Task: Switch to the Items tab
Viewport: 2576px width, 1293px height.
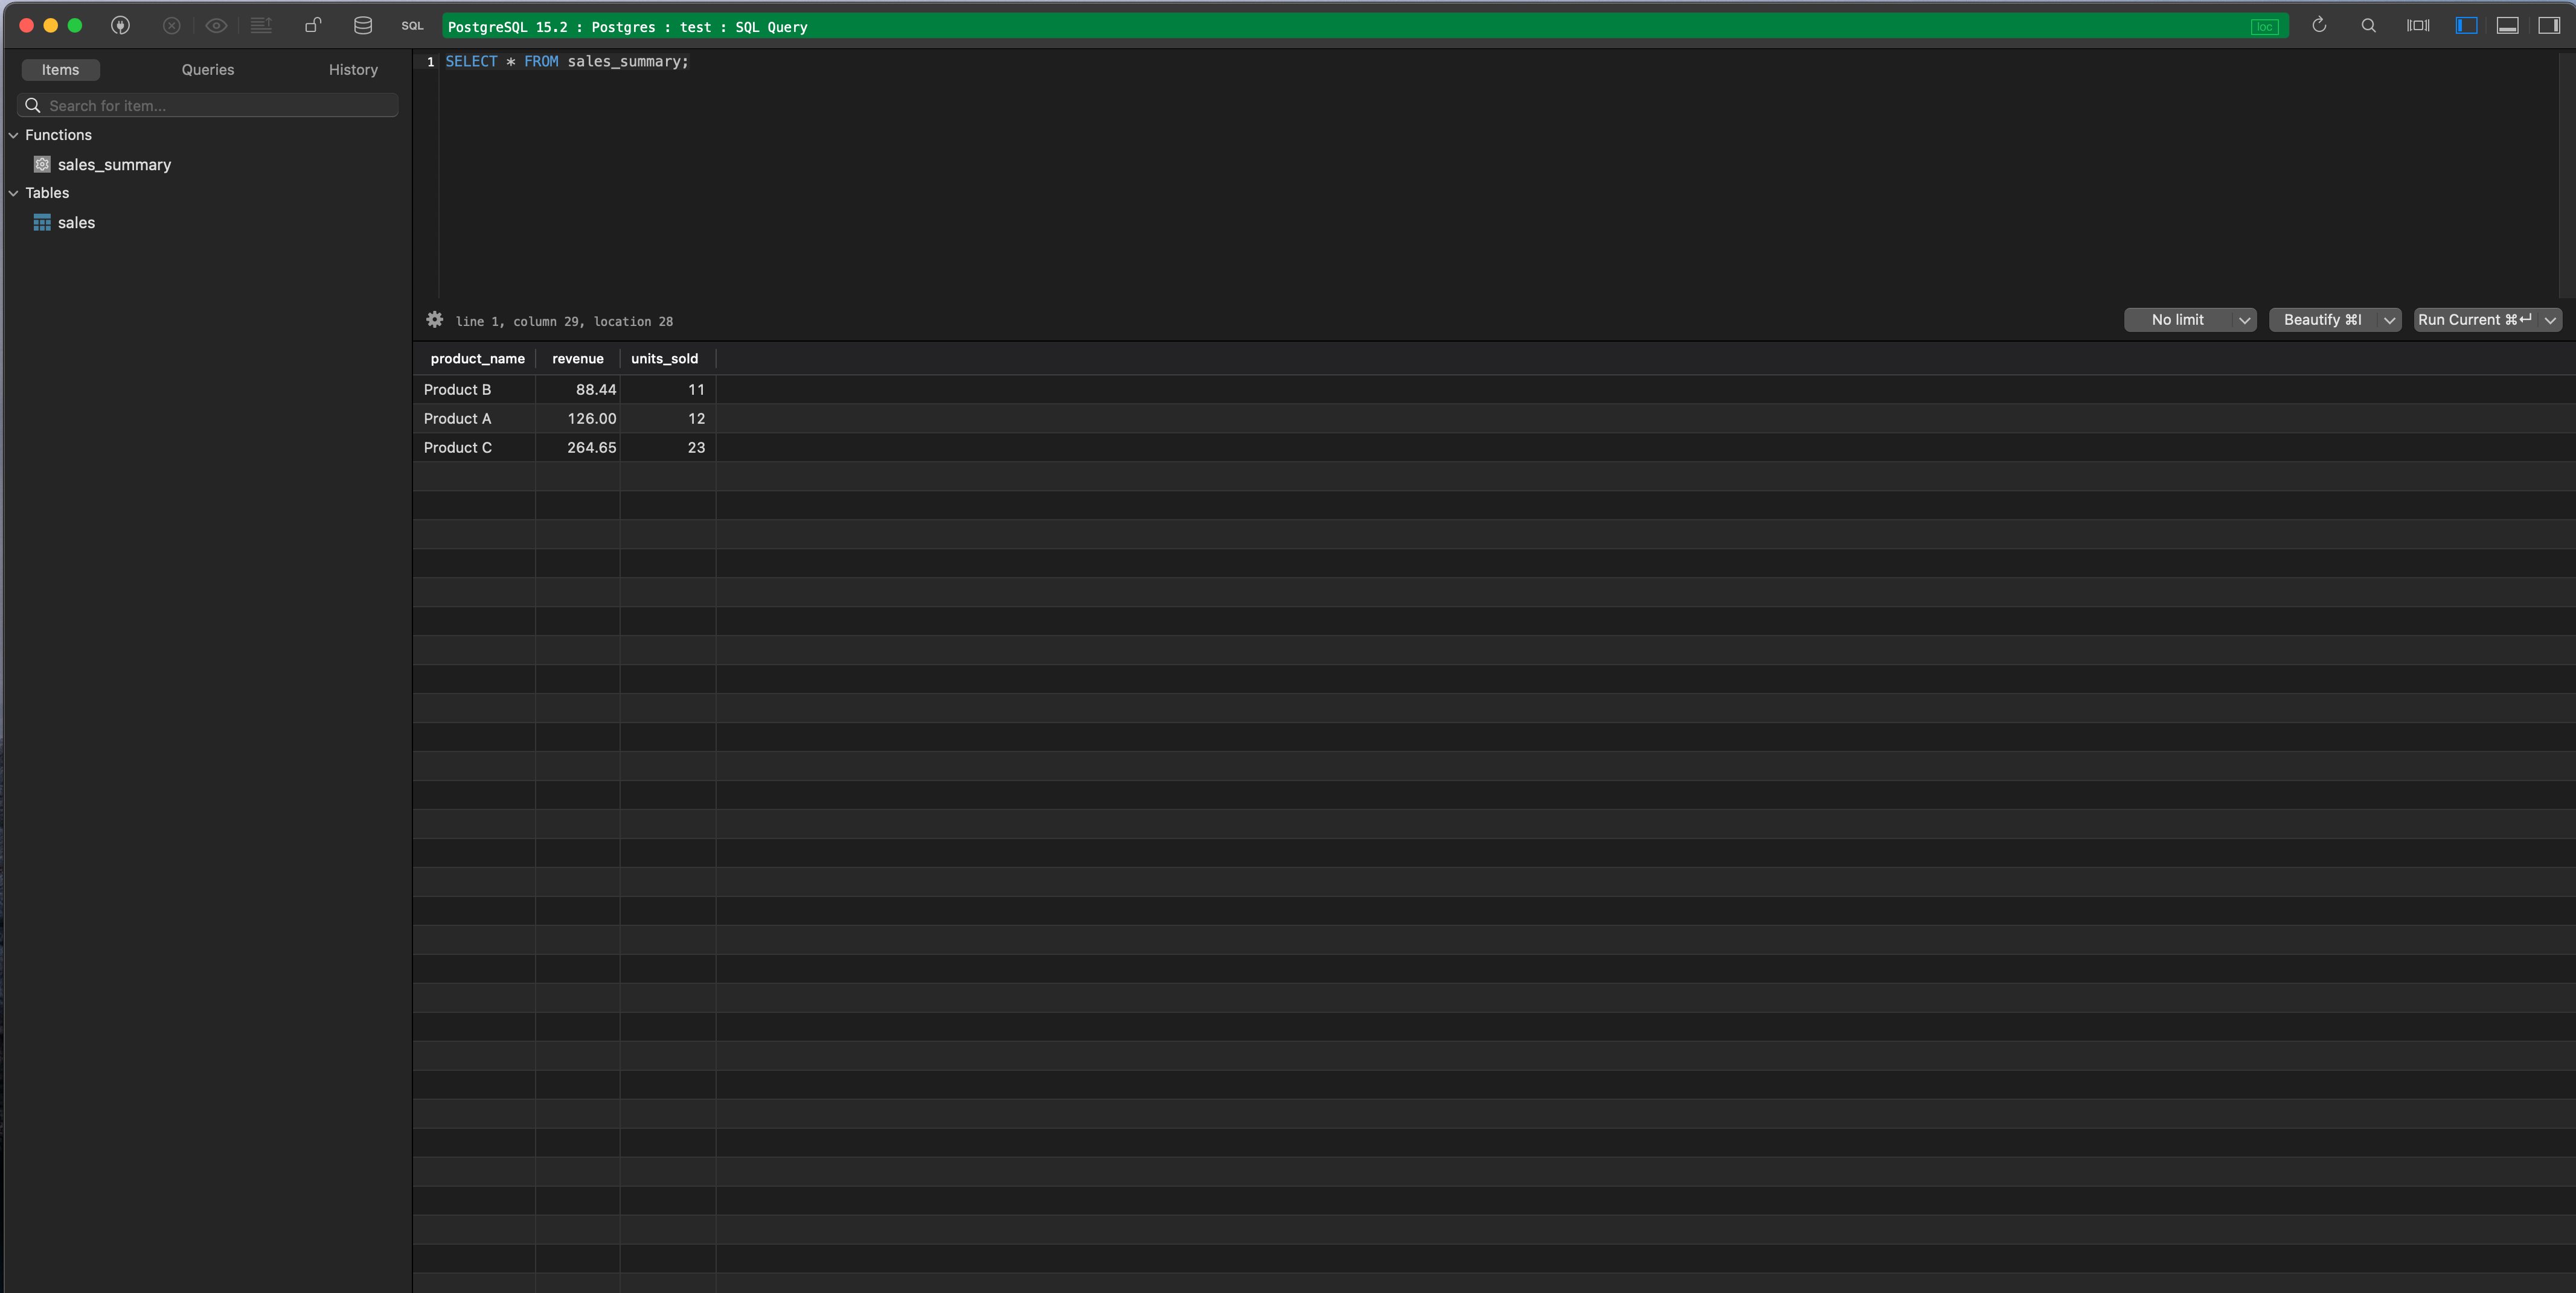Action: [60, 70]
